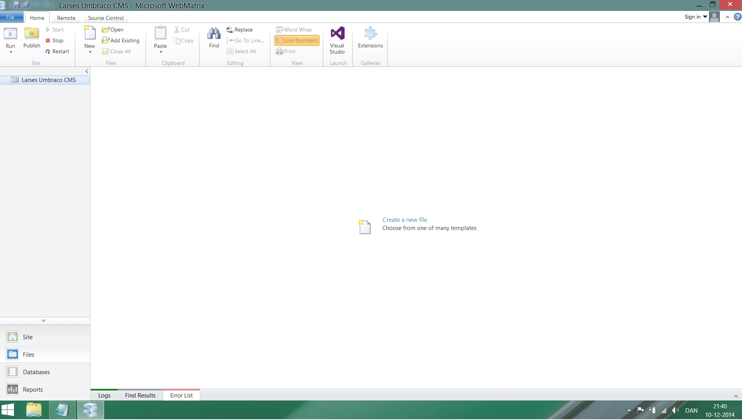The image size is (742, 420).
Task: Click the Replace tool
Action: tap(239, 30)
